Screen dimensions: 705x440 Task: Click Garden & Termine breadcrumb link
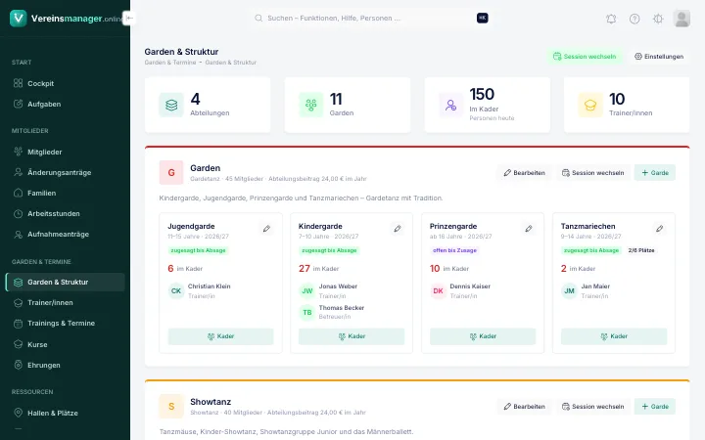tap(170, 63)
